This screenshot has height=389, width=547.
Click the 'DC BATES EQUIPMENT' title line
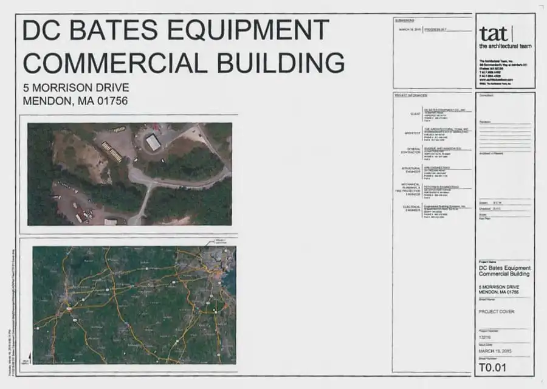[176, 30]
